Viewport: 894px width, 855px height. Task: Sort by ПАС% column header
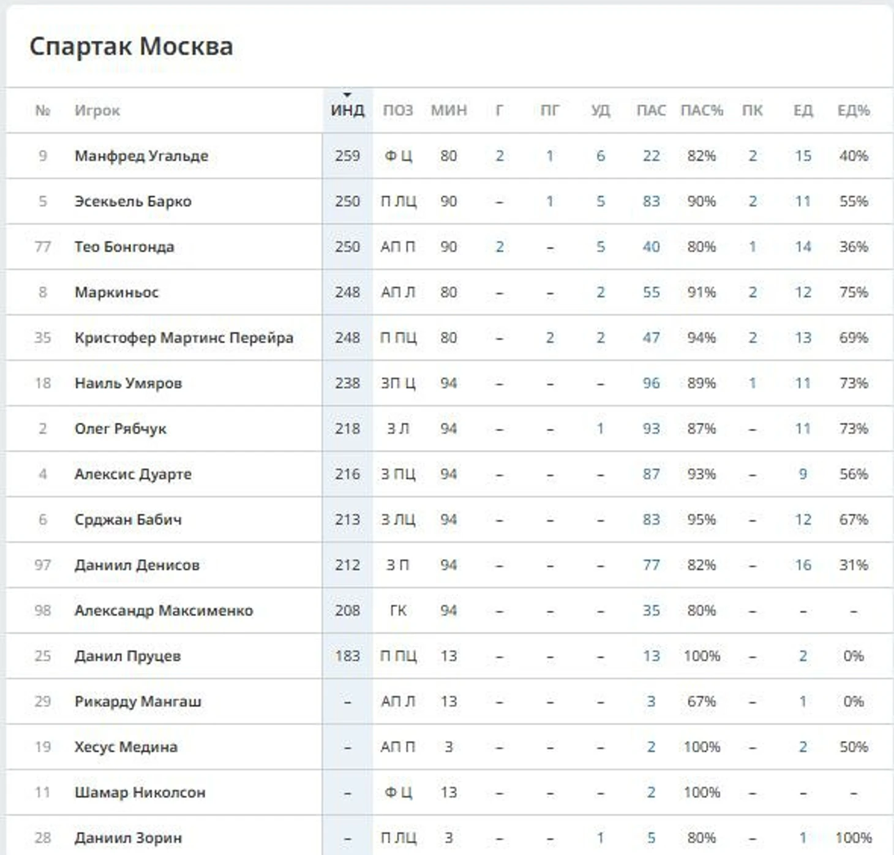[x=702, y=111]
